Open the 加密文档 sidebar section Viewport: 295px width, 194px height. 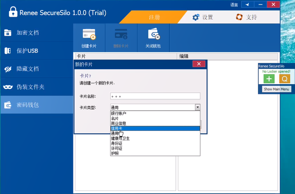(37, 33)
